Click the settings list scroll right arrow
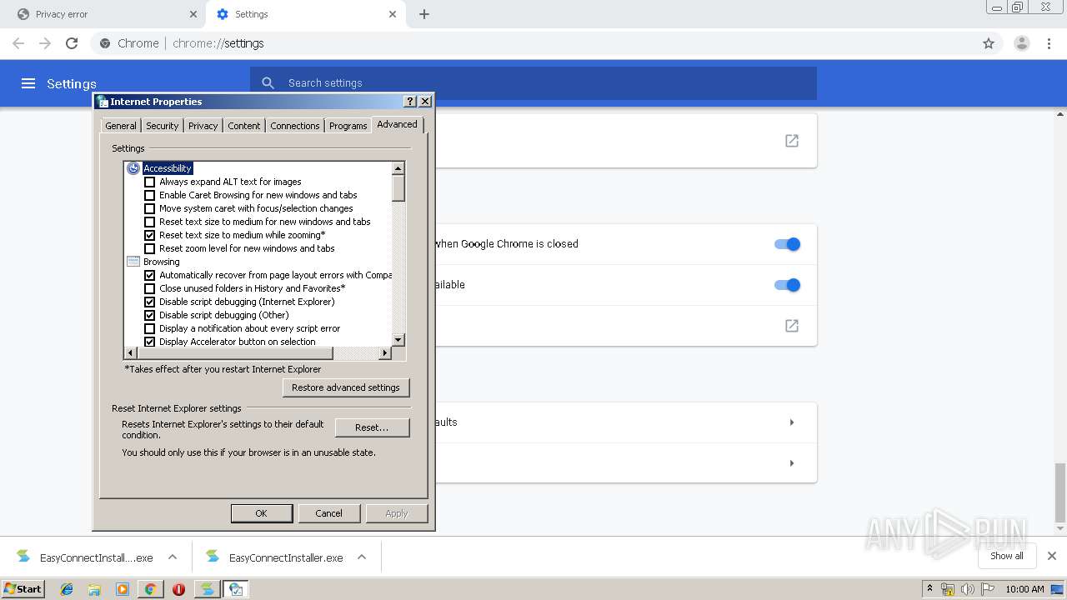The height and width of the screenshot is (600, 1067). [385, 353]
